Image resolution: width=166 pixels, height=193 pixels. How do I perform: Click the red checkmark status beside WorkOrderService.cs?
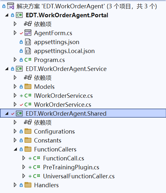pos(21,105)
